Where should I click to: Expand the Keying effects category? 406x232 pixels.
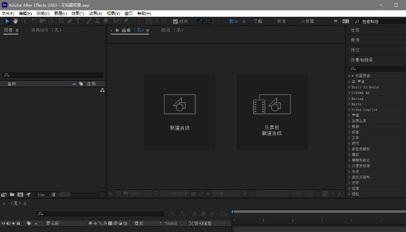[357, 98]
